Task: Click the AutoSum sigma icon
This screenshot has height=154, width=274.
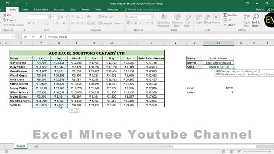Action: pyautogui.click(x=225, y=15)
